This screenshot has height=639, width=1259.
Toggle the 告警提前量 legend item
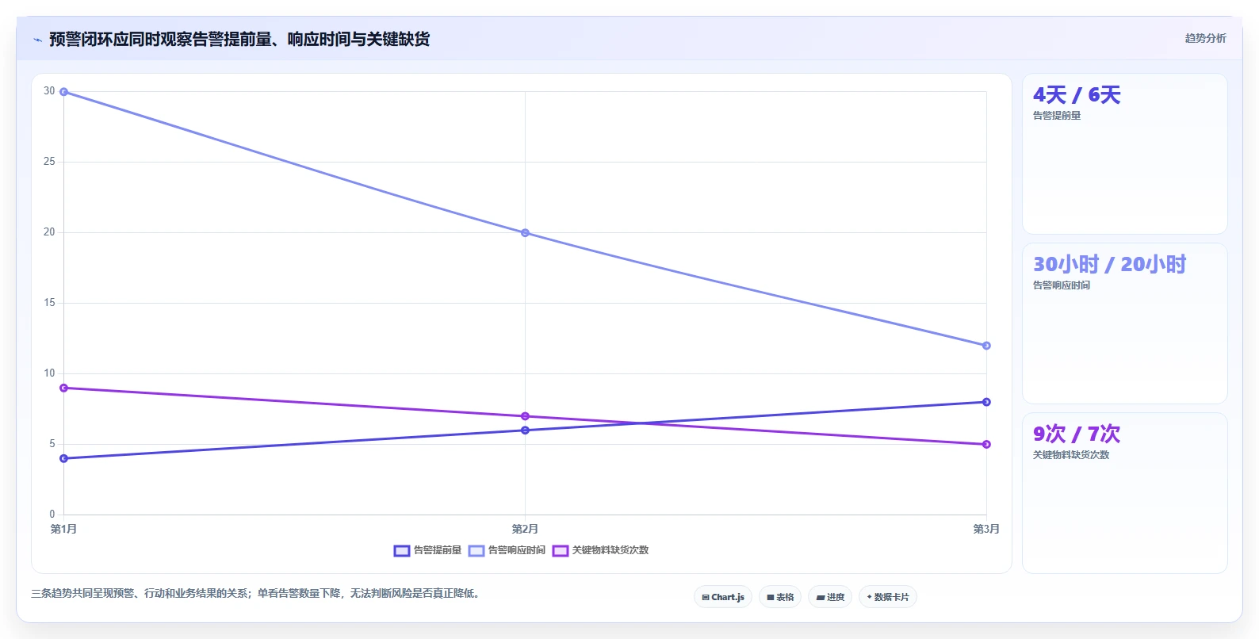coord(427,550)
